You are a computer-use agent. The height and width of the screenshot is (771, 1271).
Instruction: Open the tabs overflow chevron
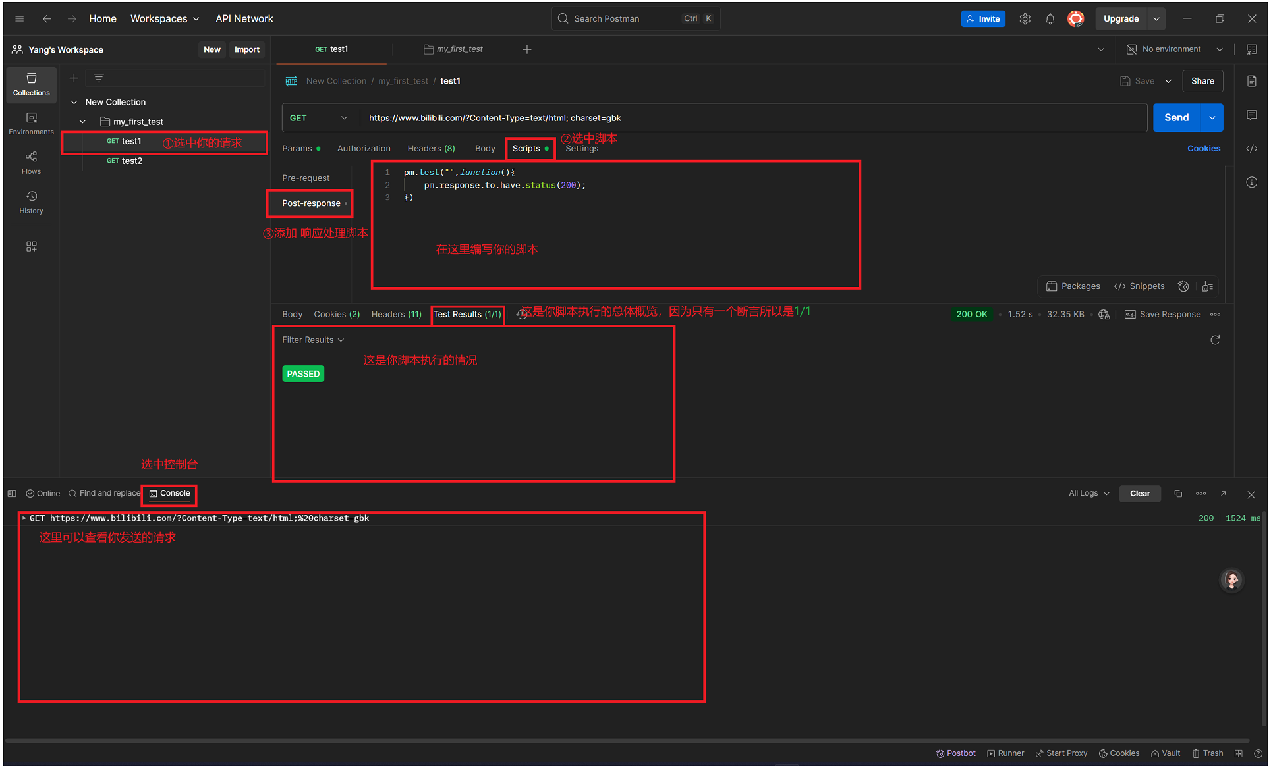[x=1101, y=49]
